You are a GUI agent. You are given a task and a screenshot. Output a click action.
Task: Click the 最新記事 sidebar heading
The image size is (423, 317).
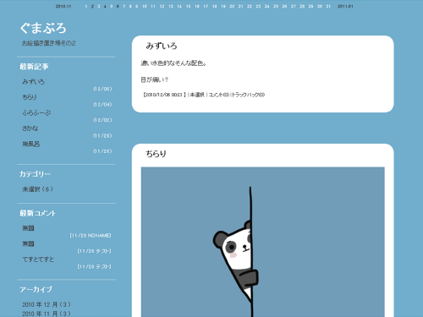pos(34,67)
